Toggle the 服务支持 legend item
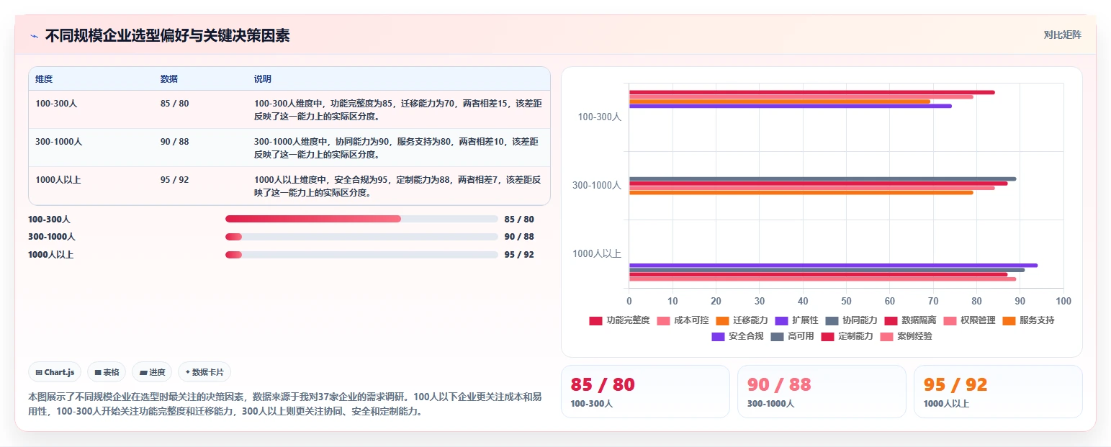 (1028, 320)
